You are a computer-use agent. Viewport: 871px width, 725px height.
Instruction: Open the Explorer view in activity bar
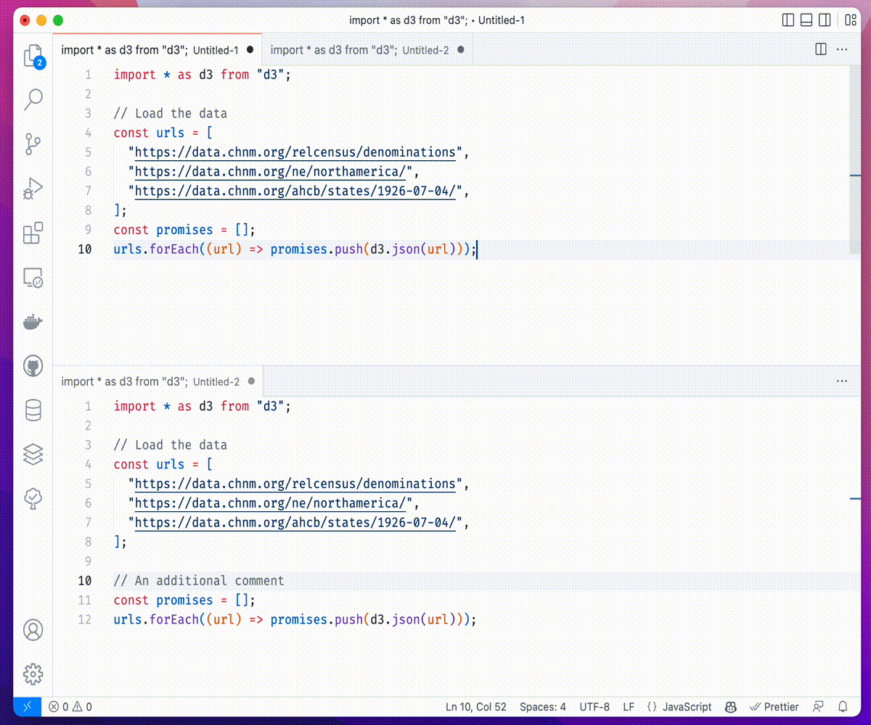(x=33, y=57)
